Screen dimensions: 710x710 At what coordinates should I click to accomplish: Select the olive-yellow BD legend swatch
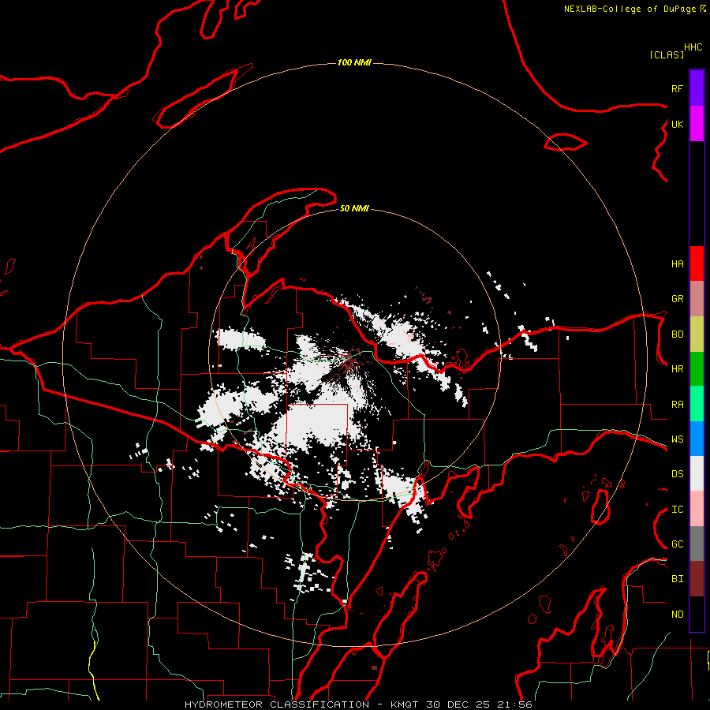[697, 334]
